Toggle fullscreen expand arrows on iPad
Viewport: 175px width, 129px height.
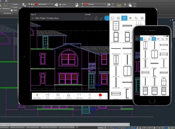coord(102,18)
